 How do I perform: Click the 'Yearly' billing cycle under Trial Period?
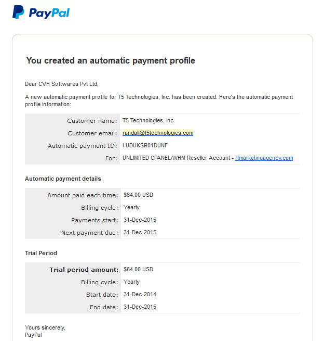coord(132,282)
